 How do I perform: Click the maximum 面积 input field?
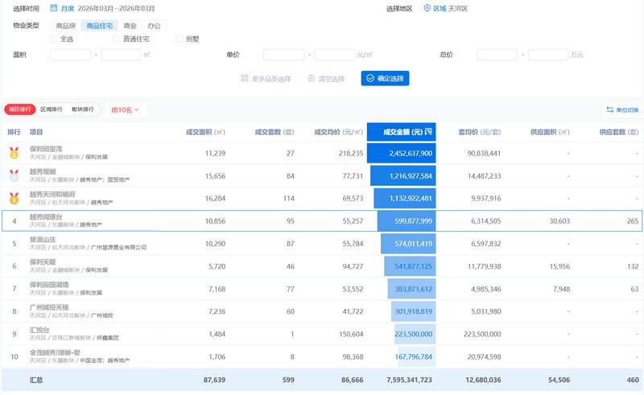pos(122,55)
